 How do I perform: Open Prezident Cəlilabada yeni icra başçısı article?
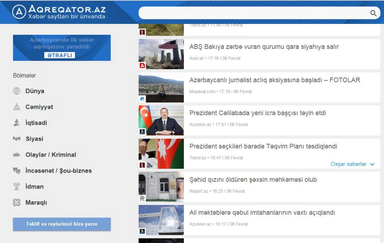[258, 113]
